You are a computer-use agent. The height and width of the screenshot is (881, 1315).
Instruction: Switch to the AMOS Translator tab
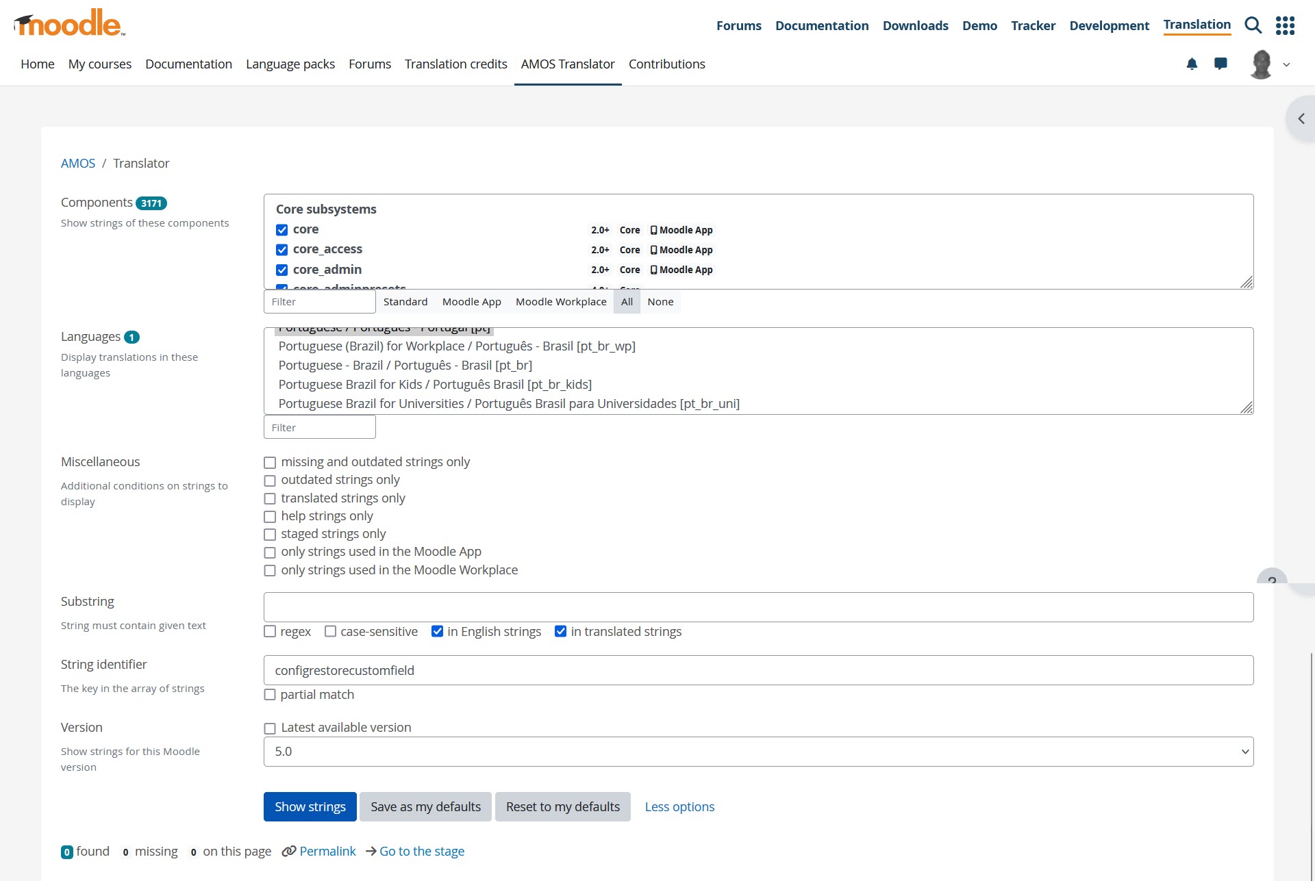click(568, 64)
